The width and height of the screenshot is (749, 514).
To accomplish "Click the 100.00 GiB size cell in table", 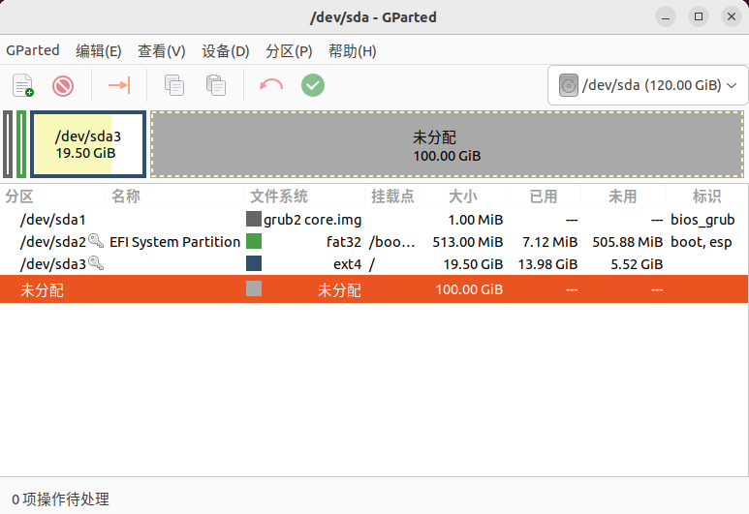I will [469, 289].
